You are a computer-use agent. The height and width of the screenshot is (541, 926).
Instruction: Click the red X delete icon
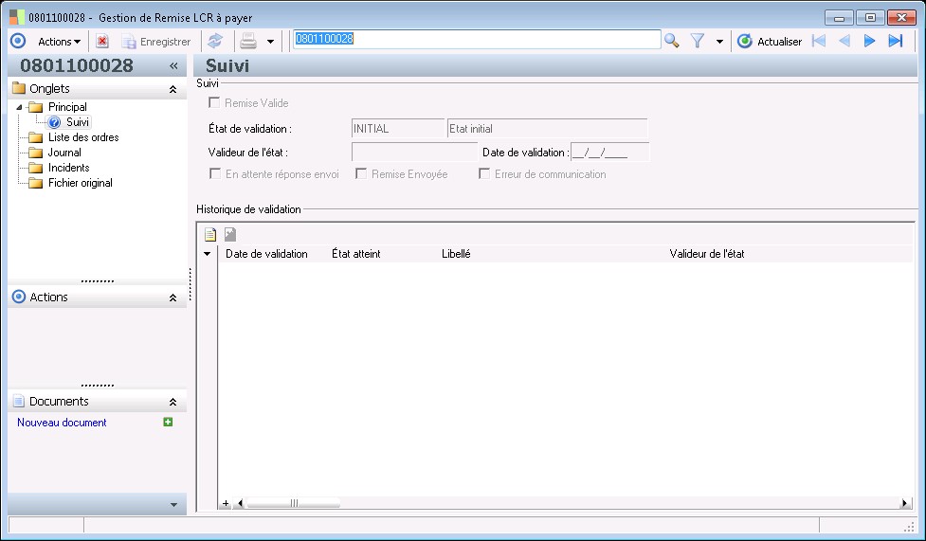pyautogui.click(x=102, y=42)
